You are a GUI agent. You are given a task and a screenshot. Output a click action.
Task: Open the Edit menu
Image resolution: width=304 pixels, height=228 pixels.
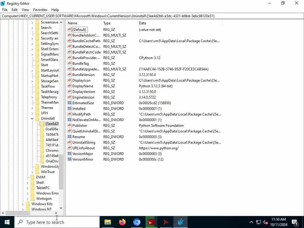[15, 10]
